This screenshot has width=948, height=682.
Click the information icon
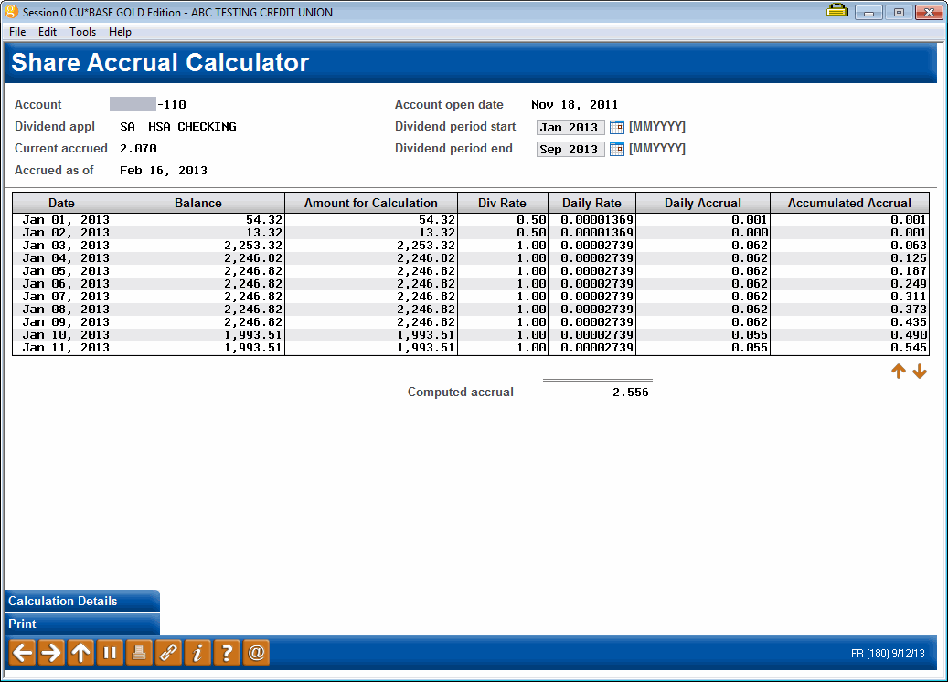coord(197,652)
